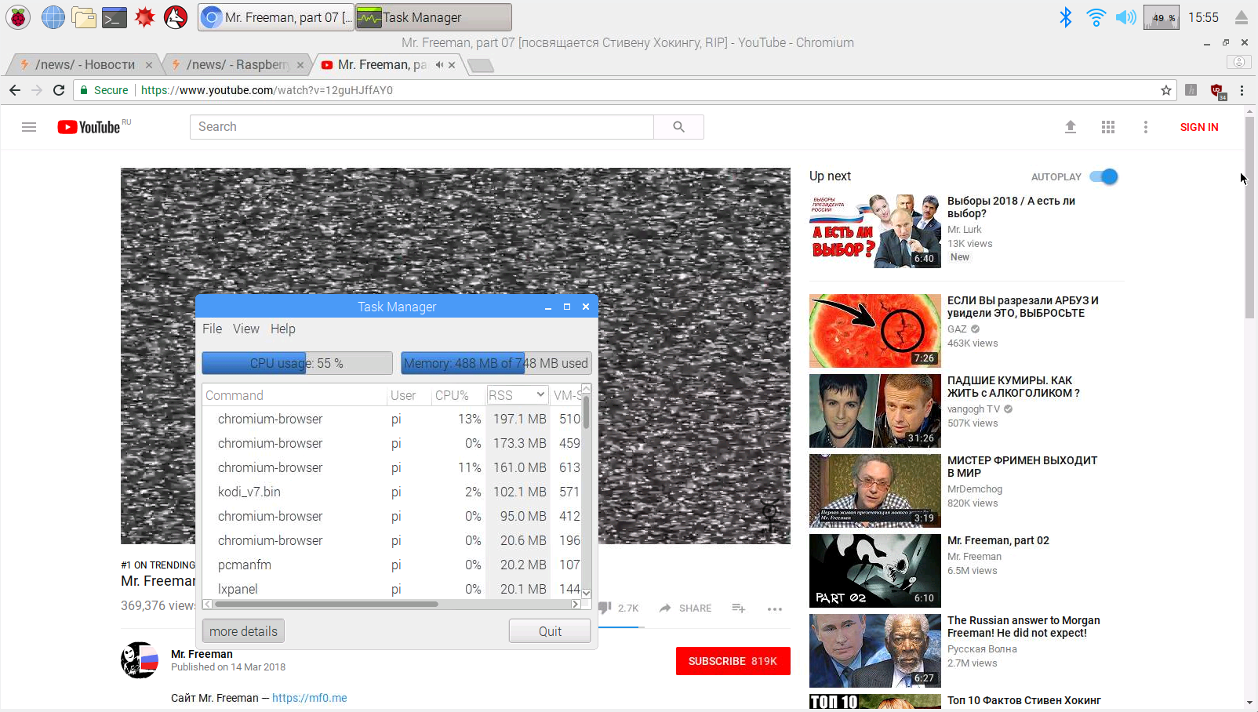Open the МИСТЕР ФРИМЕН ВЫХОДИТ В МИР title
The height and width of the screenshot is (712, 1258).
(1022, 467)
